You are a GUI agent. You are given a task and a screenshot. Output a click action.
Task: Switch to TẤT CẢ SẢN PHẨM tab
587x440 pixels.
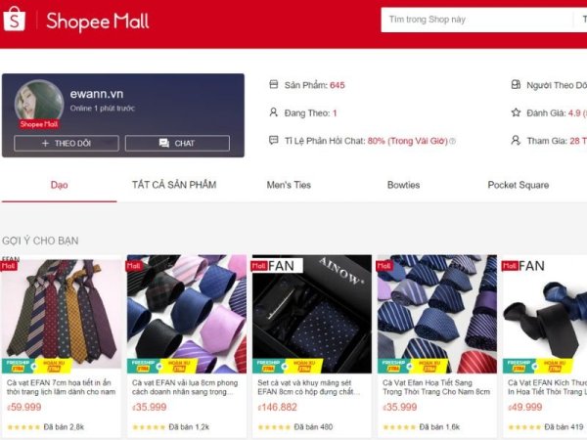point(174,185)
